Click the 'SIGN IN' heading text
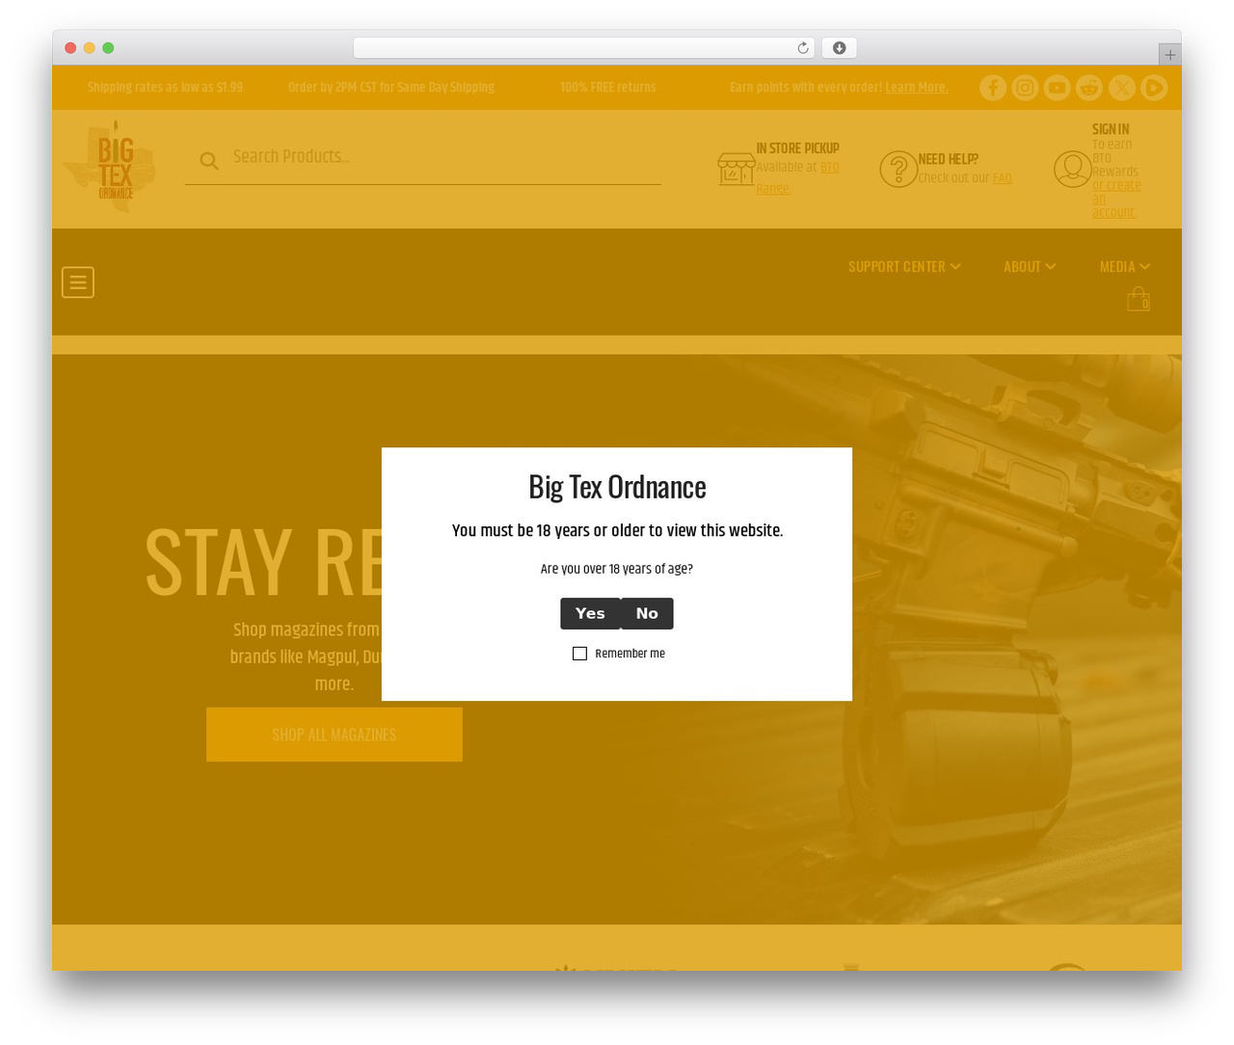Viewport: 1234px width, 1045px height. pos(1111,129)
